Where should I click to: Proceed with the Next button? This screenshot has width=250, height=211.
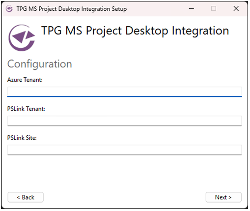coord(223,197)
